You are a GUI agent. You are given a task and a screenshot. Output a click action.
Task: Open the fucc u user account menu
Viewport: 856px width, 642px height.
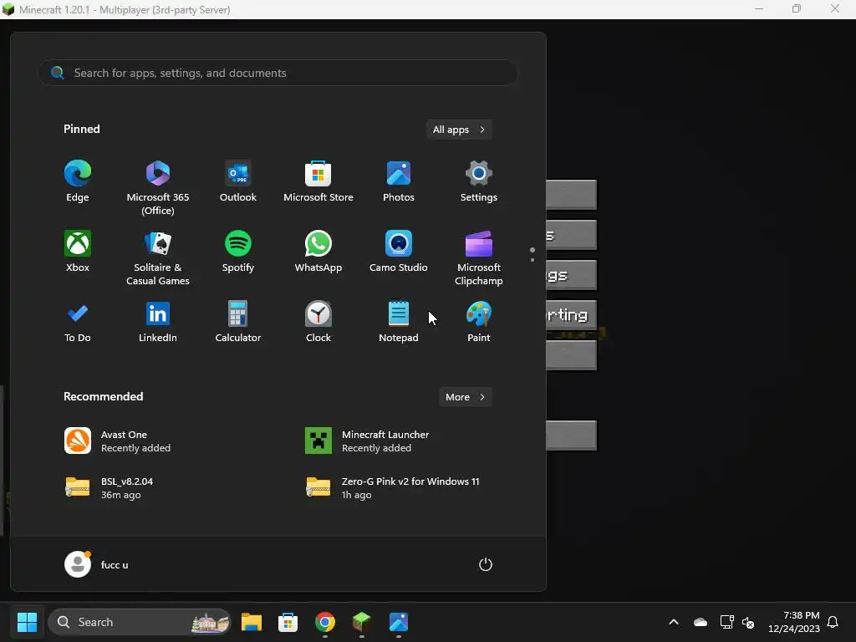point(97,564)
